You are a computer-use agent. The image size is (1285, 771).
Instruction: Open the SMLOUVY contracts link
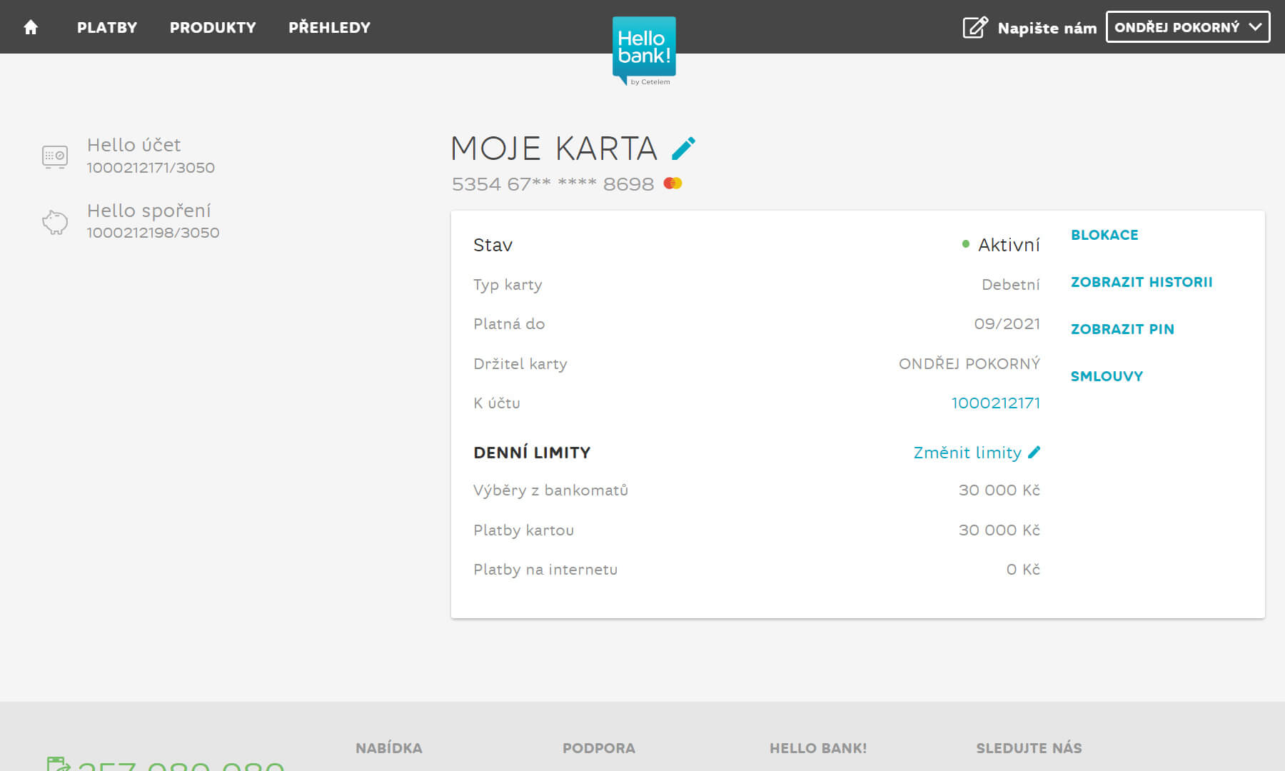1107,376
